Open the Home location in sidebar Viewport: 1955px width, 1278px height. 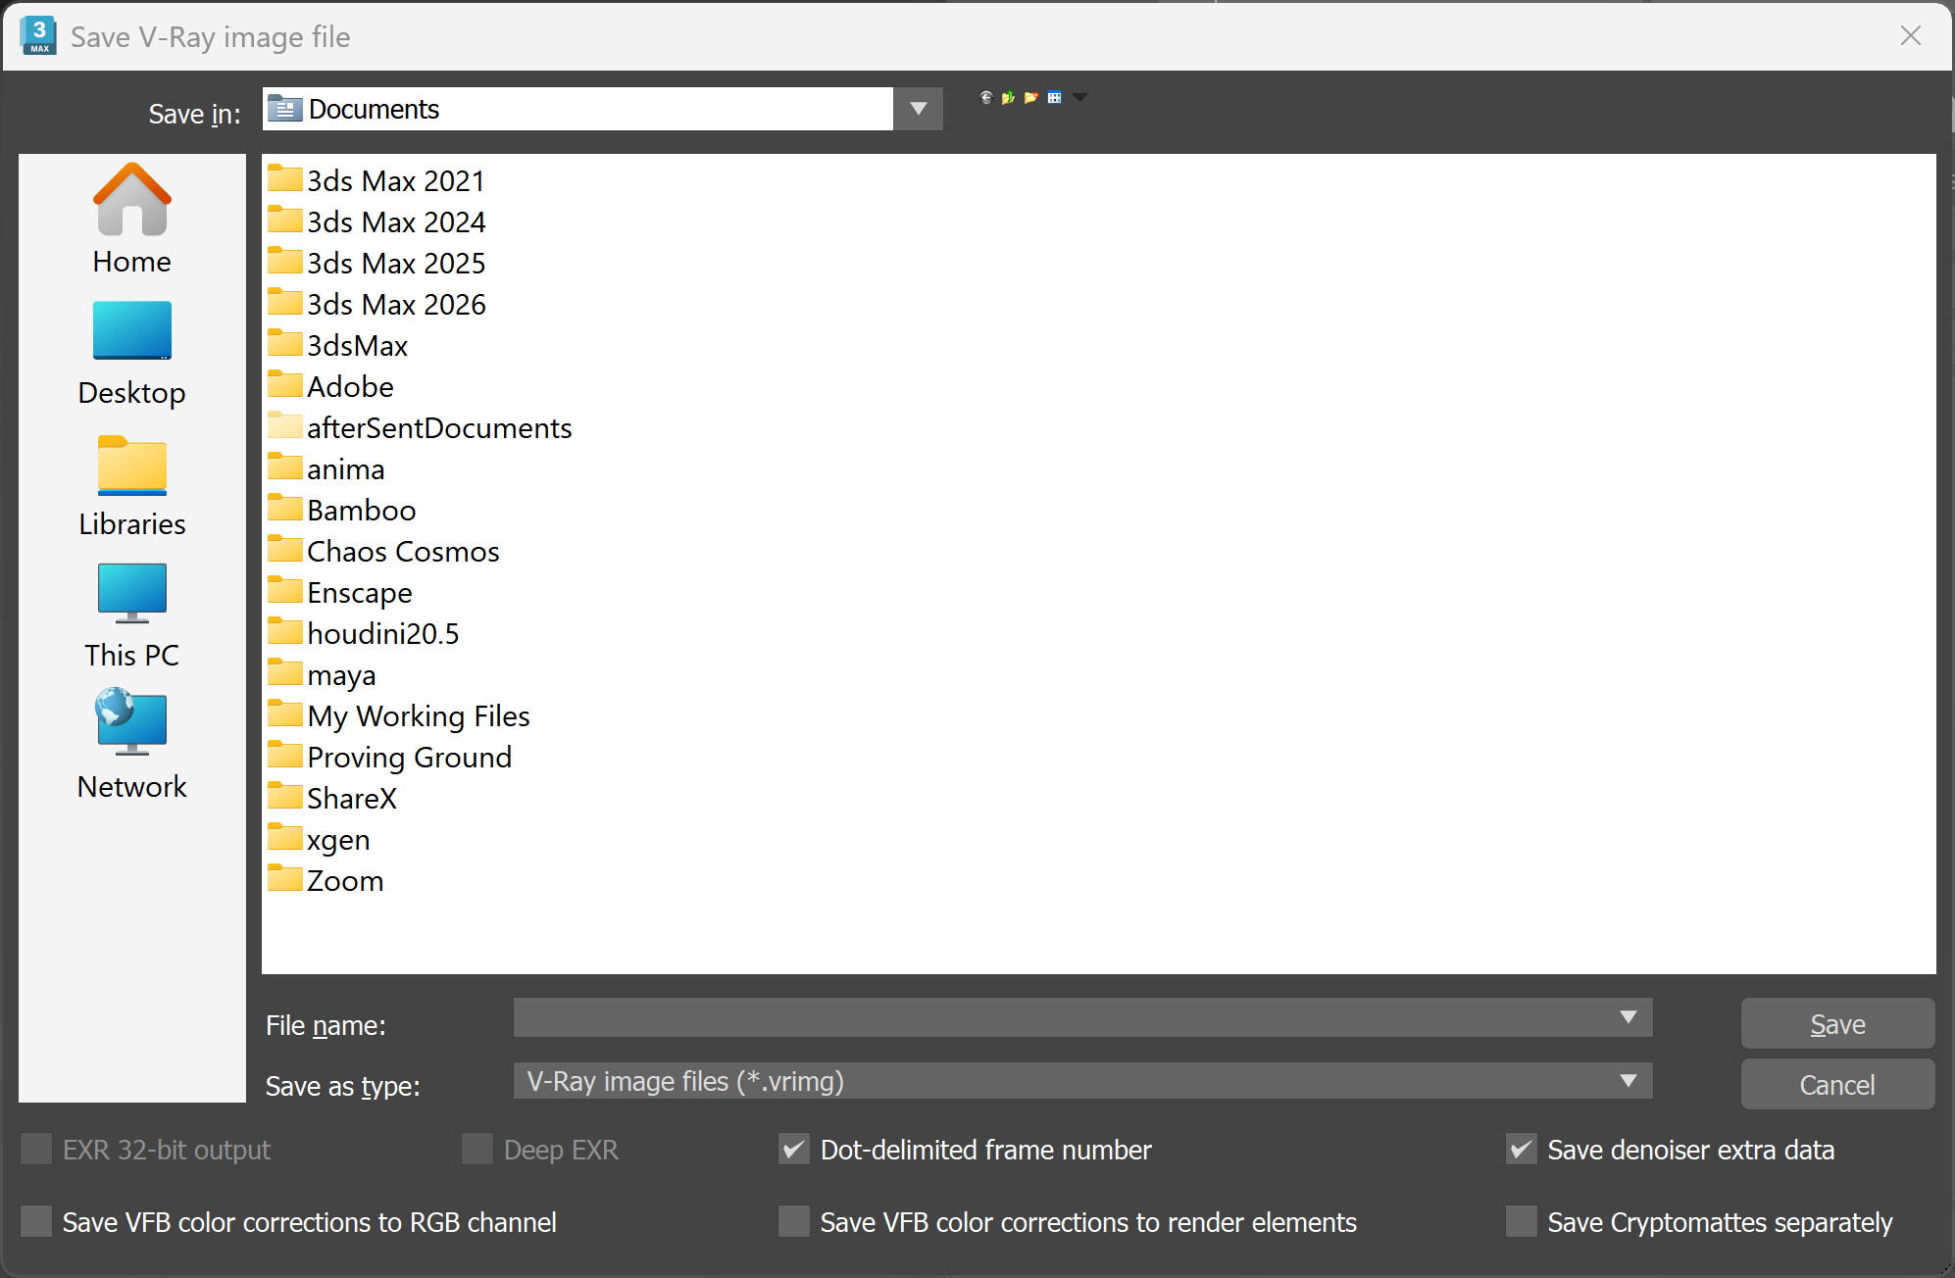pos(131,220)
